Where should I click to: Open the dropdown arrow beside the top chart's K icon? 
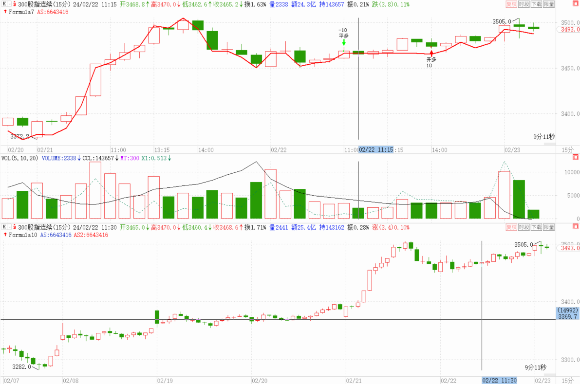(9, 4)
